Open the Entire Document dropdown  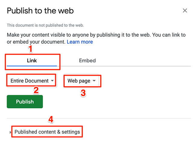point(32,81)
